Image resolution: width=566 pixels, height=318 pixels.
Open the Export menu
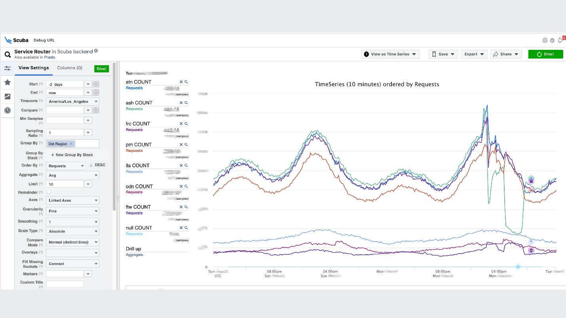coord(474,54)
